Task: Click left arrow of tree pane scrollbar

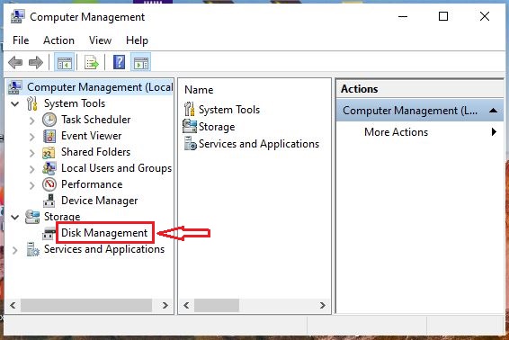Action: (x=13, y=305)
